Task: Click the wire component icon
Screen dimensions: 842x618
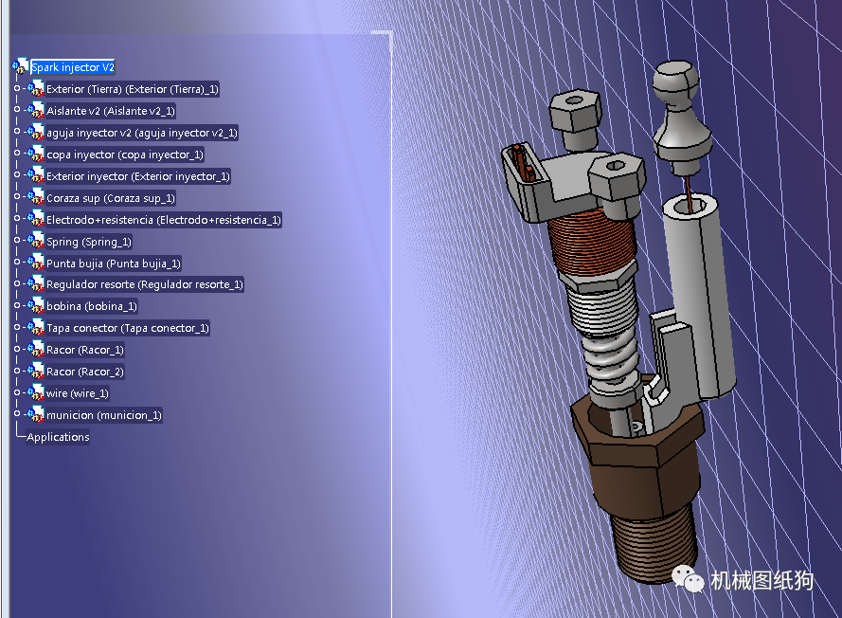Action: [x=35, y=392]
